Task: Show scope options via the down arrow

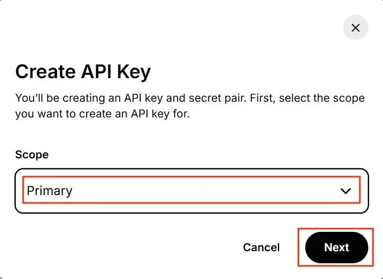Action: 346,191
